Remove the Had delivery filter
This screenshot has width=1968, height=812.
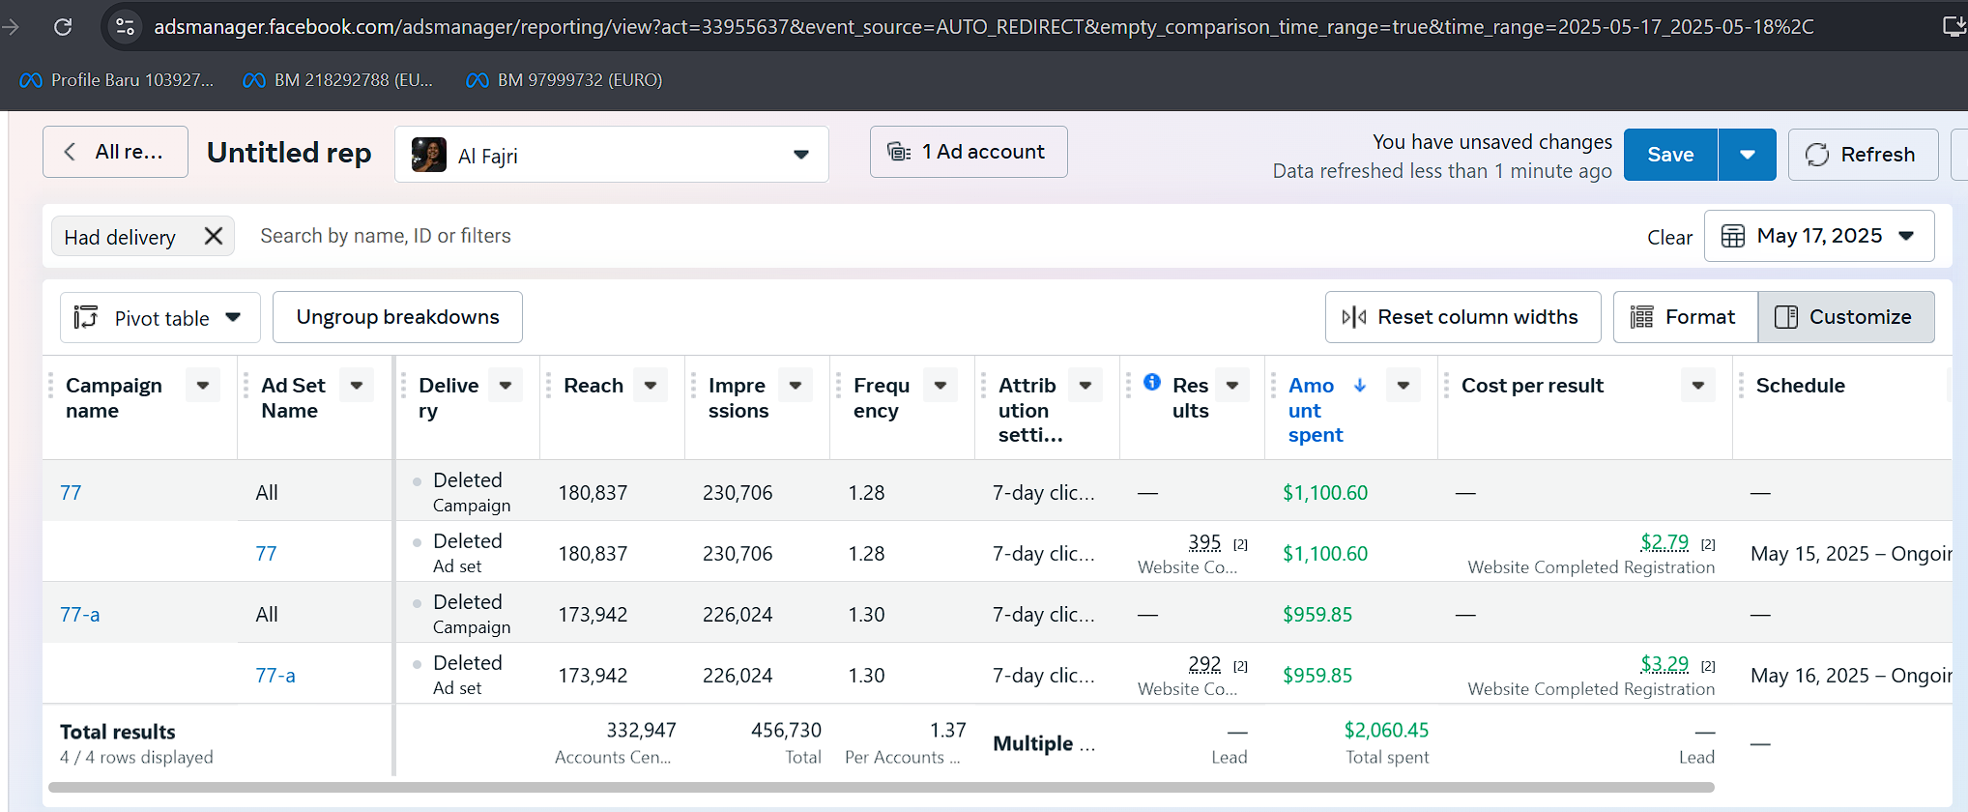coord(214,236)
